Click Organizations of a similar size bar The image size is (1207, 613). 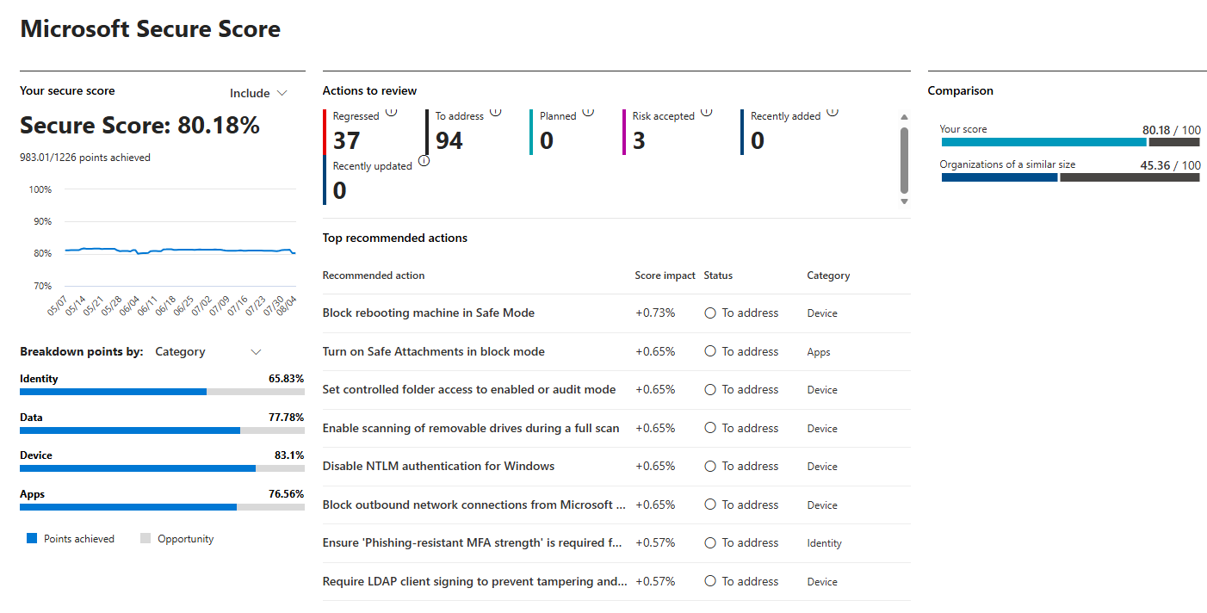(x=1070, y=177)
